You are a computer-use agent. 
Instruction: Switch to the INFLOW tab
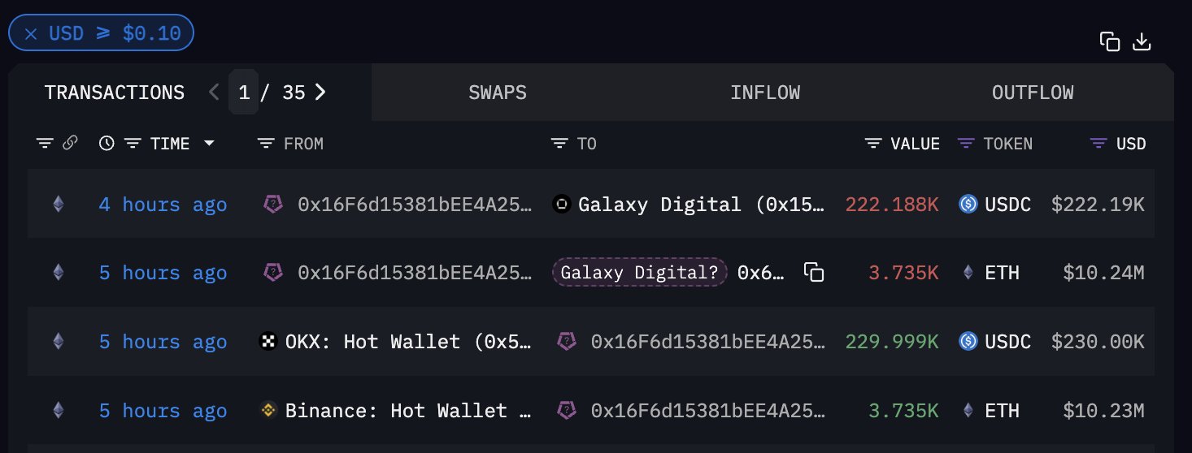765,93
